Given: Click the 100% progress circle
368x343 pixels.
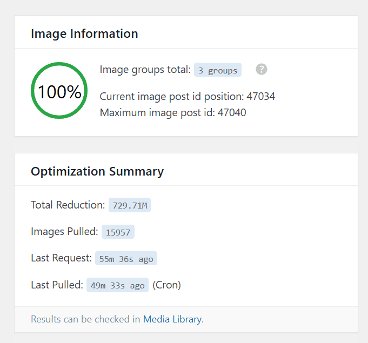Looking at the screenshot, I should [x=59, y=91].
